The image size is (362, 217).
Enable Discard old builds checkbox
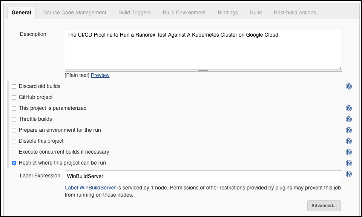click(x=14, y=86)
